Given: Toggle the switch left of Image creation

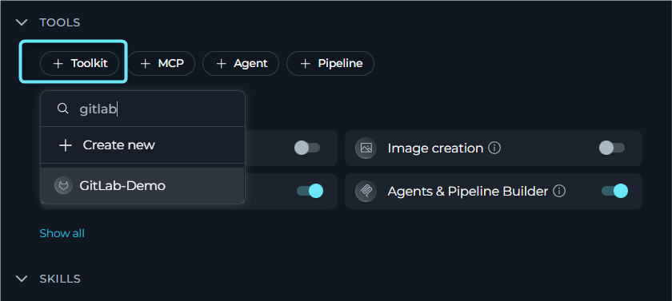Looking at the screenshot, I should click(307, 148).
